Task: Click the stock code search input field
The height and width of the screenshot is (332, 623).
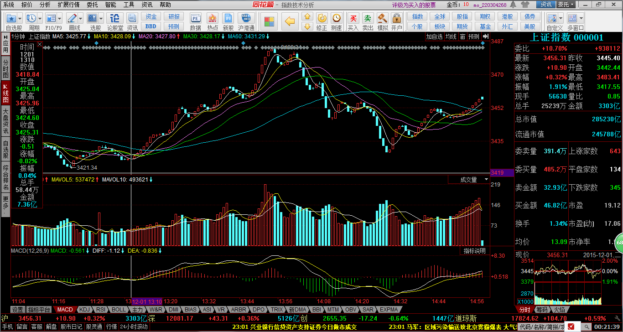Action: point(542,327)
